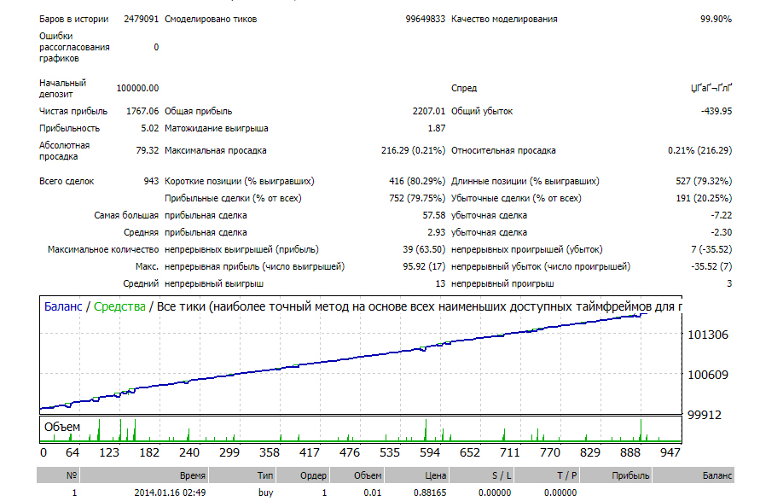Select relative drawdown value 0.21% (216.29)

click(x=700, y=150)
